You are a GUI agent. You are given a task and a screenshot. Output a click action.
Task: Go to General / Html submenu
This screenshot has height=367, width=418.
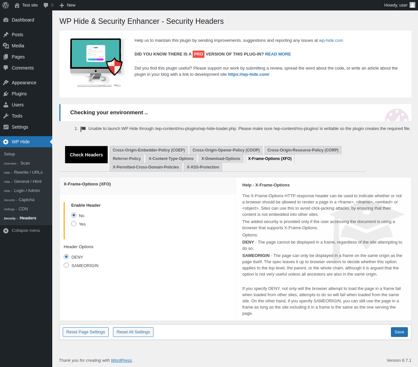point(27,182)
